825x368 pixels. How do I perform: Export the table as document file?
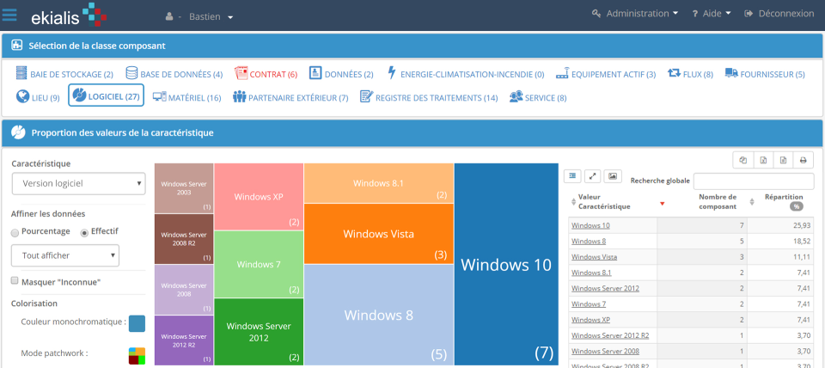pos(783,161)
